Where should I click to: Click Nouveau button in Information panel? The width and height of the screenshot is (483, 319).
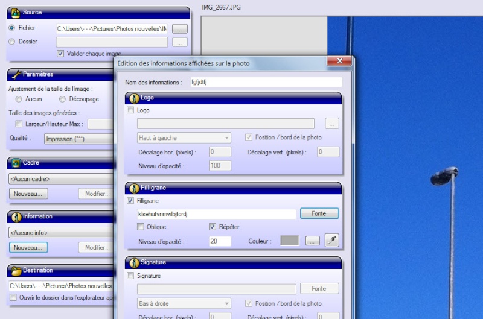[x=28, y=247]
